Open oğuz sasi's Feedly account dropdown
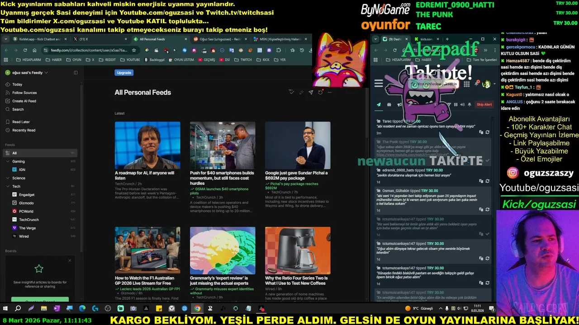579x325 pixels. click(x=27, y=73)
